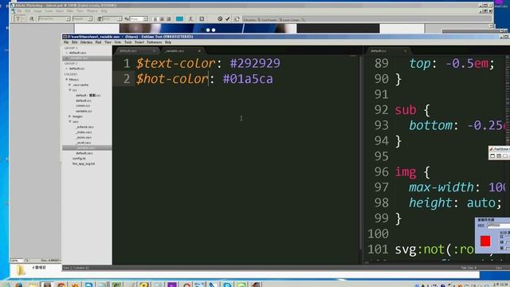The image size is (510, 287).
Task: Open _reset.scss in sass folder
Action: pos(84,143)
